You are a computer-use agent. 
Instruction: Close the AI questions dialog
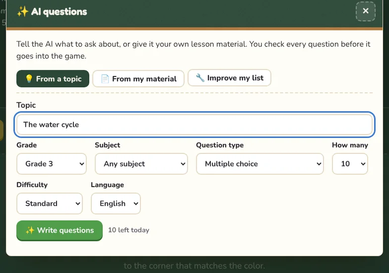tap(365, 11)
